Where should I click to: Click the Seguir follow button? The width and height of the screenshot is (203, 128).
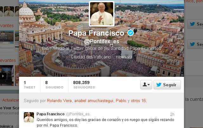tap(167, 85)
